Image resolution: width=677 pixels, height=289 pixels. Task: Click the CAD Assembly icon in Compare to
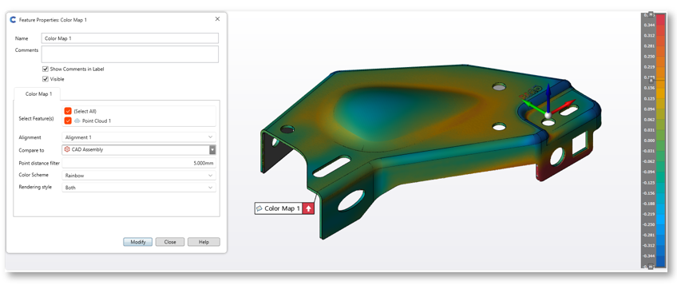pos(67,149)
